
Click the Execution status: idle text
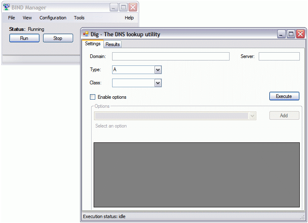[104, 216]
